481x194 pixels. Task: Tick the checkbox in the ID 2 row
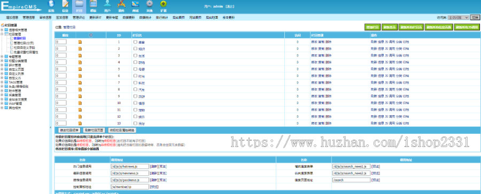coord(135,48)
